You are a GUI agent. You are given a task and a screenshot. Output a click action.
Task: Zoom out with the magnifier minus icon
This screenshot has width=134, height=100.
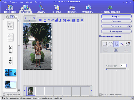[x=25, y=18]
